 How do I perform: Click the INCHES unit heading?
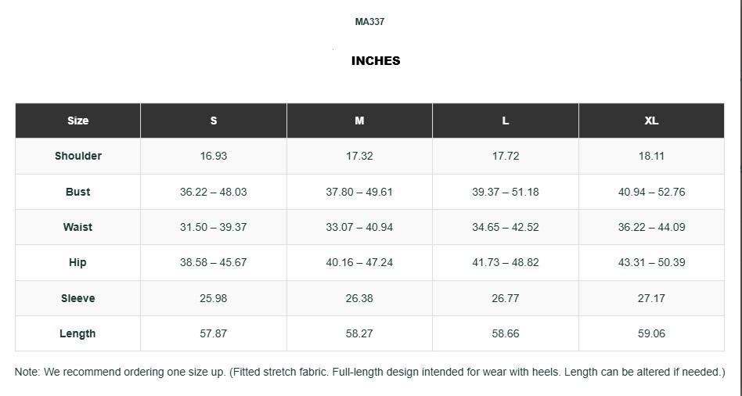click(x=376, y=61)
